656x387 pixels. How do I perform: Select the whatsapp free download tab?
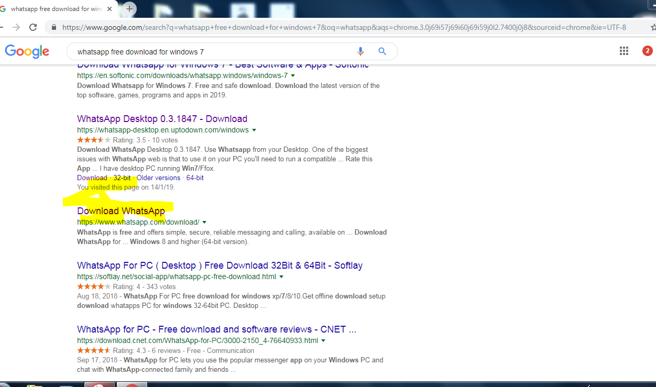(58, 9)
